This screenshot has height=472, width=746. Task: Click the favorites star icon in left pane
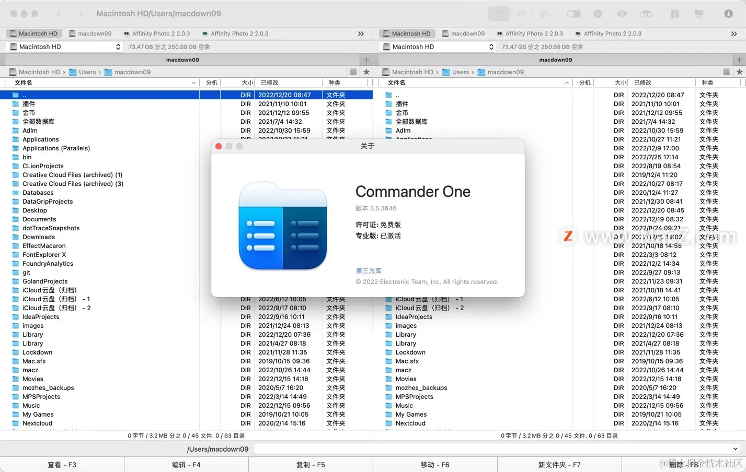[x=366, y=72]
